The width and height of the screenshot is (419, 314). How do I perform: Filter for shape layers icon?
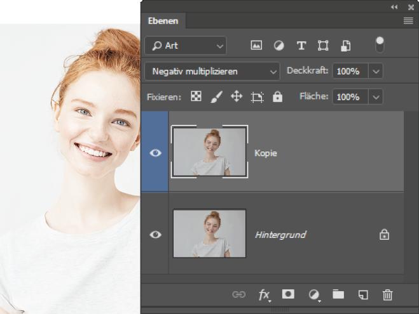click(323, 46)
